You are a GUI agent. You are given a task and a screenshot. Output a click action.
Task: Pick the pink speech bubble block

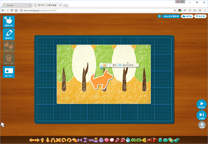(107, 140)
